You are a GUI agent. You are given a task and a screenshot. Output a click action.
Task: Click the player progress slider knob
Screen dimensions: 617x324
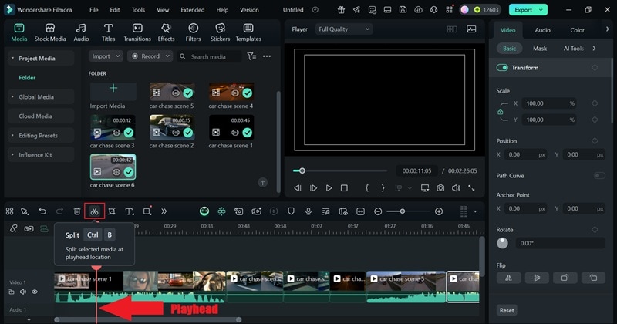tap(302, 170)
